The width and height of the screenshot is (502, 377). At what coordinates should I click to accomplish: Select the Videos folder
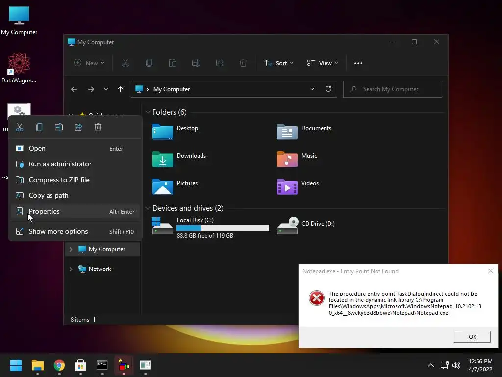[x=298, y=187]
